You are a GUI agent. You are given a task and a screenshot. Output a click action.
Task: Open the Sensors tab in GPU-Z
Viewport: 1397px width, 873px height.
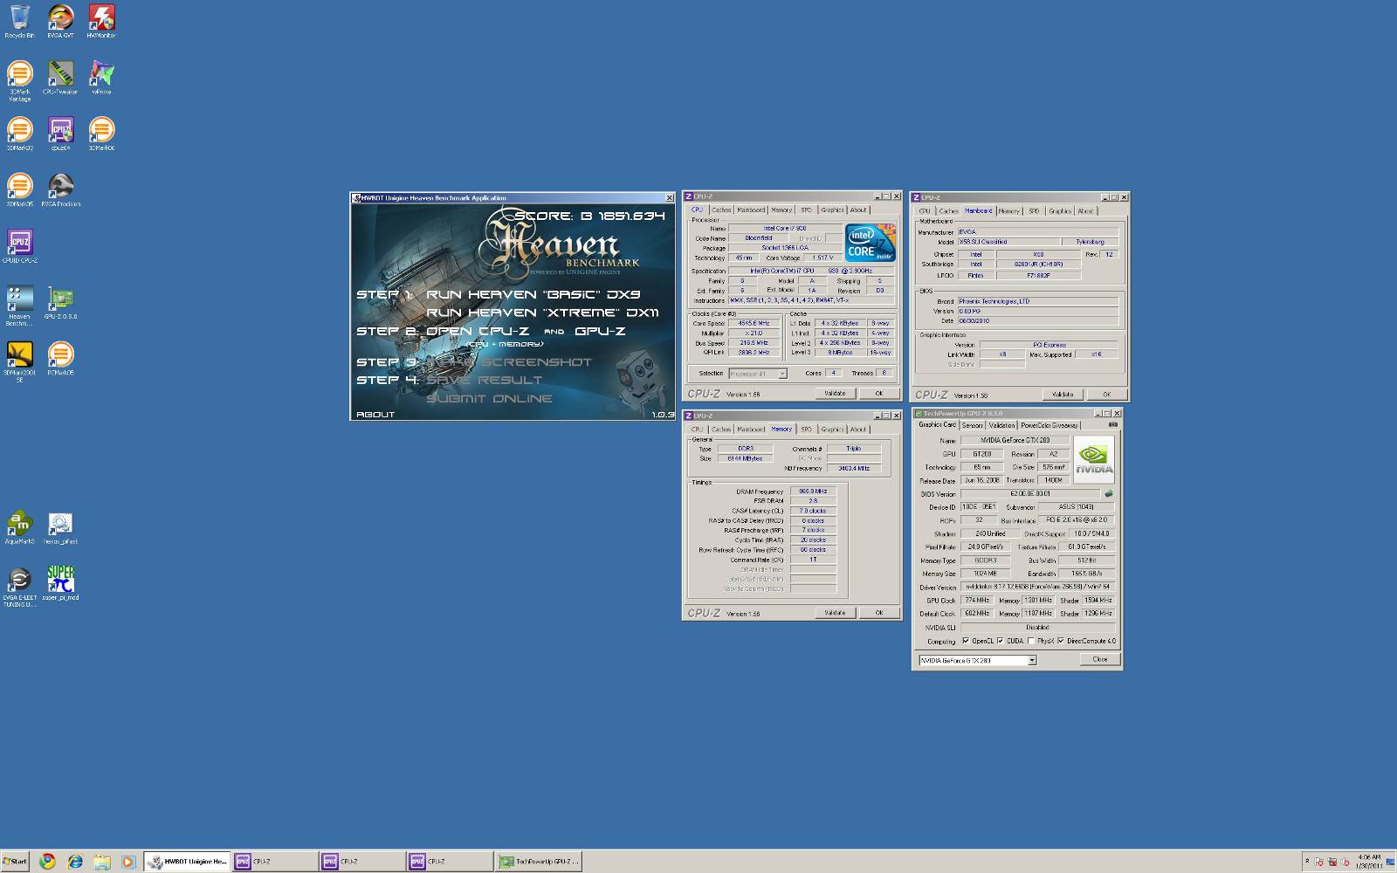point(972,425)
